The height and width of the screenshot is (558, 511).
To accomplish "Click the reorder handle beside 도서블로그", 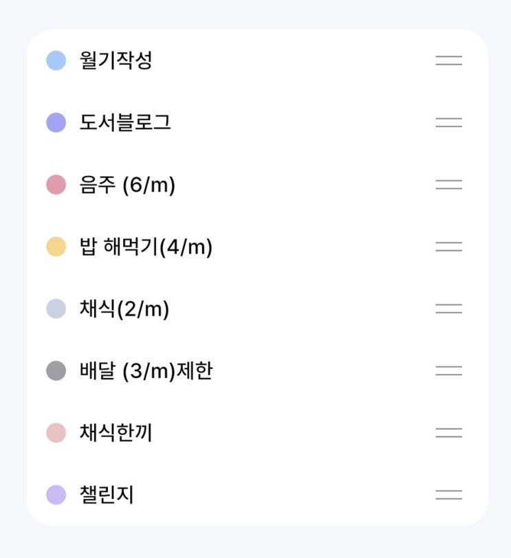I will click(448, 122).
